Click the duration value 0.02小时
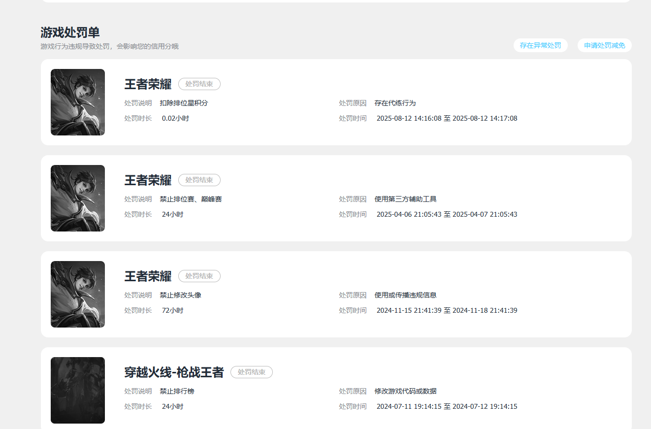Screen dimensions: 651x429 175,119
